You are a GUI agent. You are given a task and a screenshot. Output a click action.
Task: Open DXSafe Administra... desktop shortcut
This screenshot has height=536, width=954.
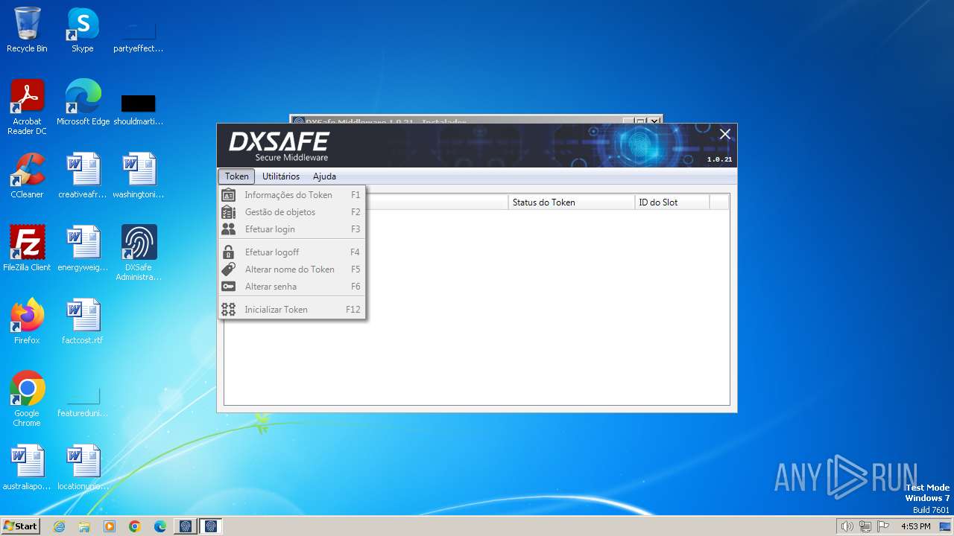coord(139,253)
